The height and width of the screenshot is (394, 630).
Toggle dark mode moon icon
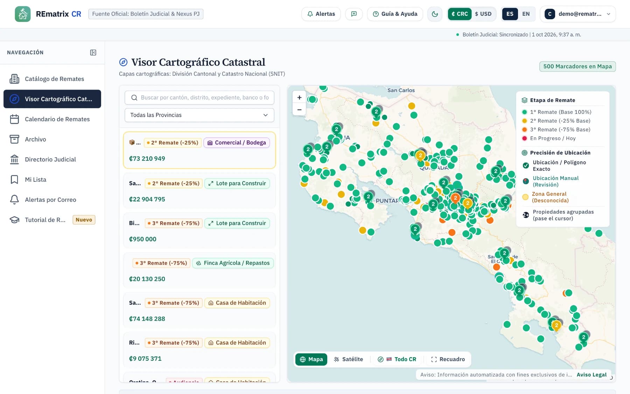pyautogui.click(x=435, y=14)
